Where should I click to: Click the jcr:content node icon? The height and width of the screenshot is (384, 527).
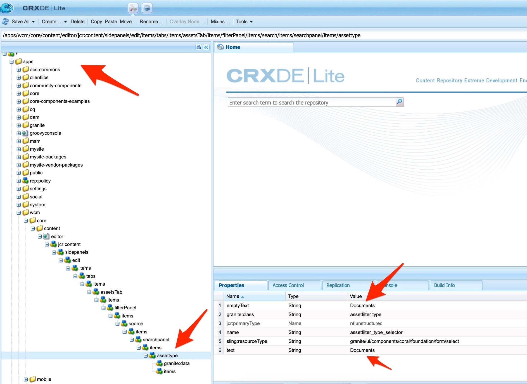pos(54,244)
